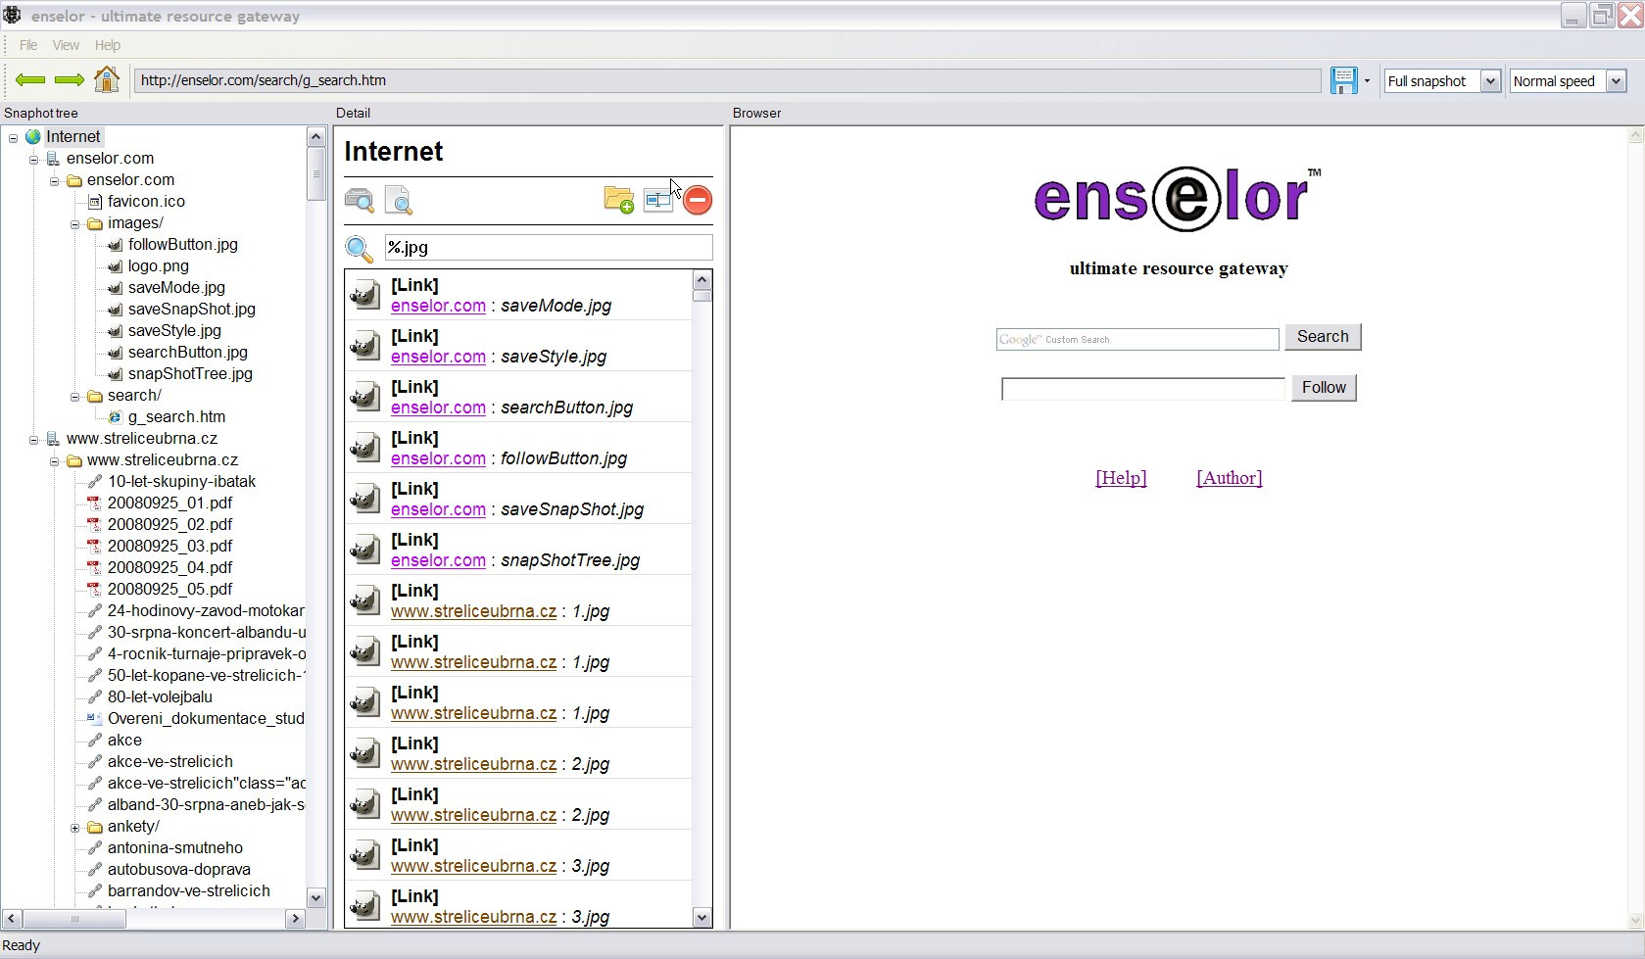Collapse the www.streliceubrna.cz server node
Viewport: 1645px width, 959px height.
(33, 439)
